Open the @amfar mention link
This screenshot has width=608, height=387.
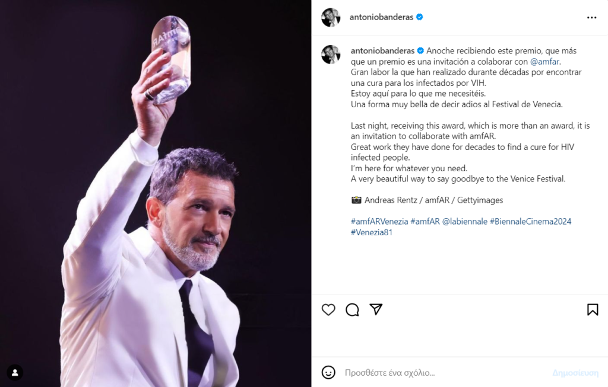[x=544, y=61]
